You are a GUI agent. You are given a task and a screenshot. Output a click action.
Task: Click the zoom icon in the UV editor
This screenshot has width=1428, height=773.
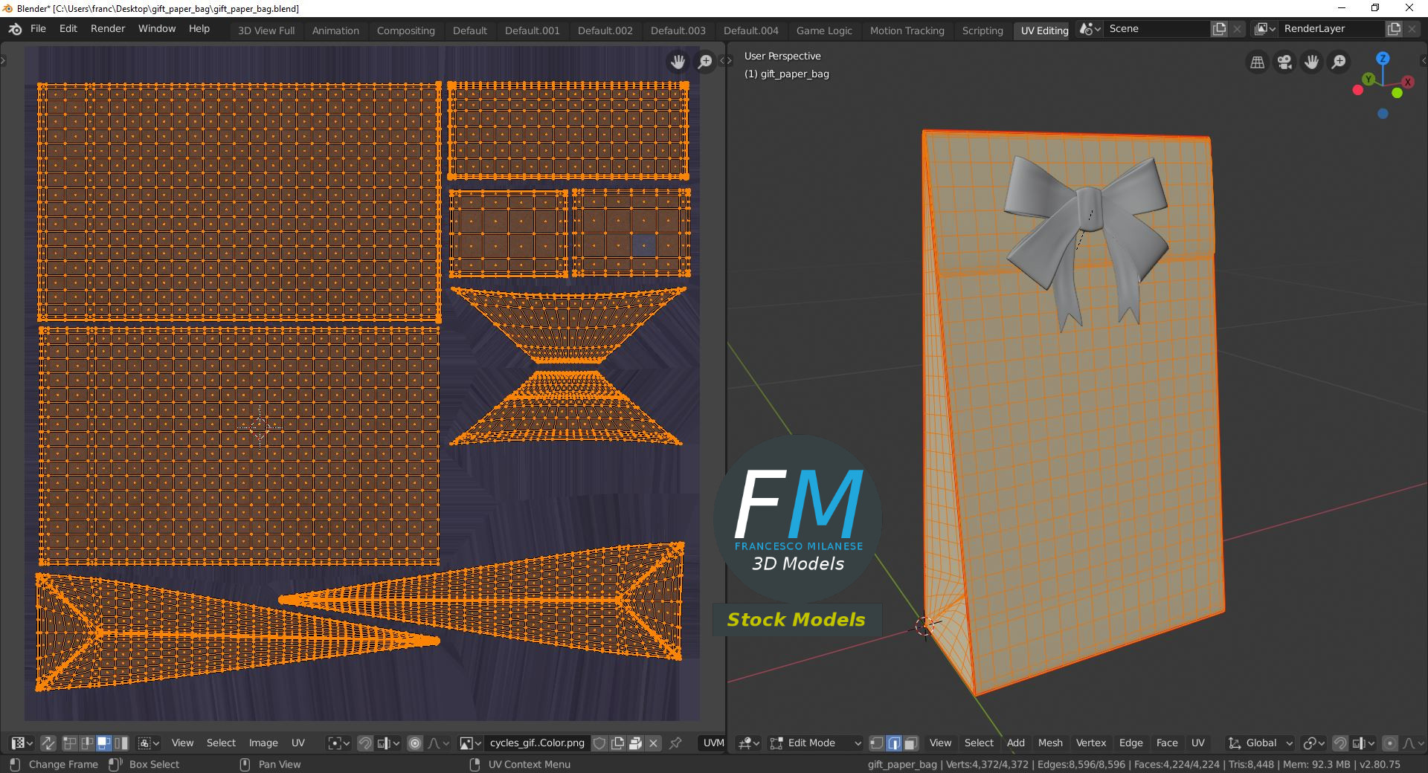pyautogui.click(x=705, y=62)
